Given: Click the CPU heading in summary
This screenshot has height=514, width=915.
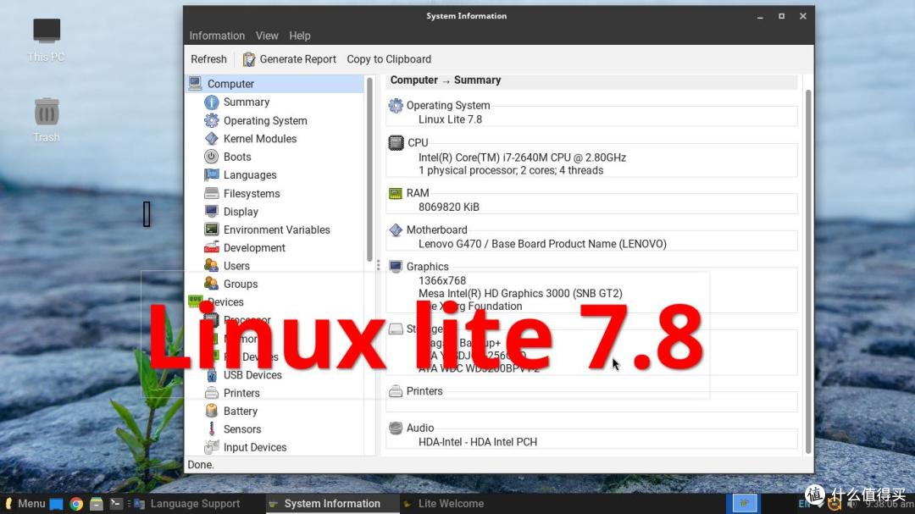Looking at the screenshot, I should pyautogui.click(x=418, y=142).
